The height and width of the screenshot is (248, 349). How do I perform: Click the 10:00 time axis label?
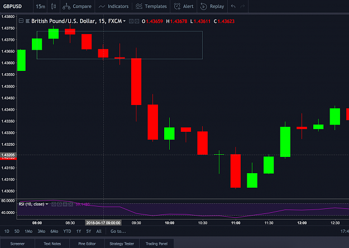(169, 223)
